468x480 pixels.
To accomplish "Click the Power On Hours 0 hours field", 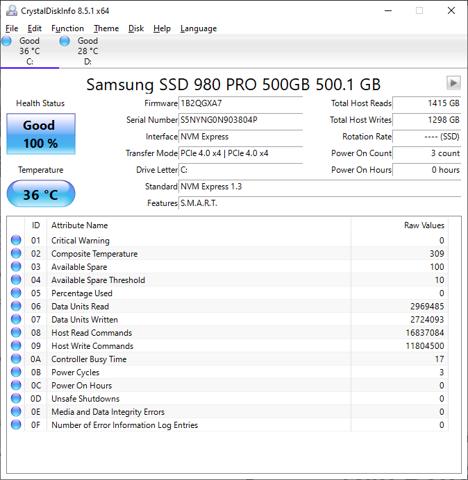I will pyautogui.click(x=426, y=169).
